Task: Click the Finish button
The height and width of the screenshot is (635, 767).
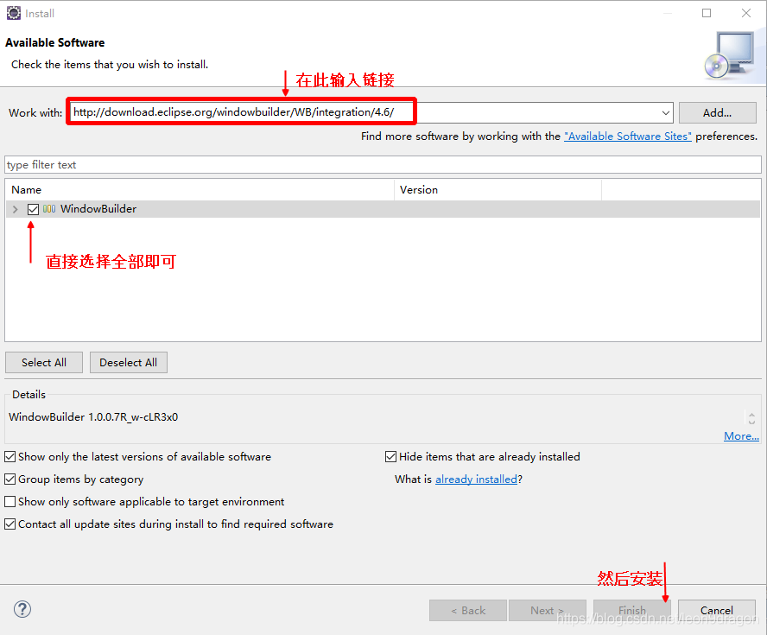Action: point(632,610)
